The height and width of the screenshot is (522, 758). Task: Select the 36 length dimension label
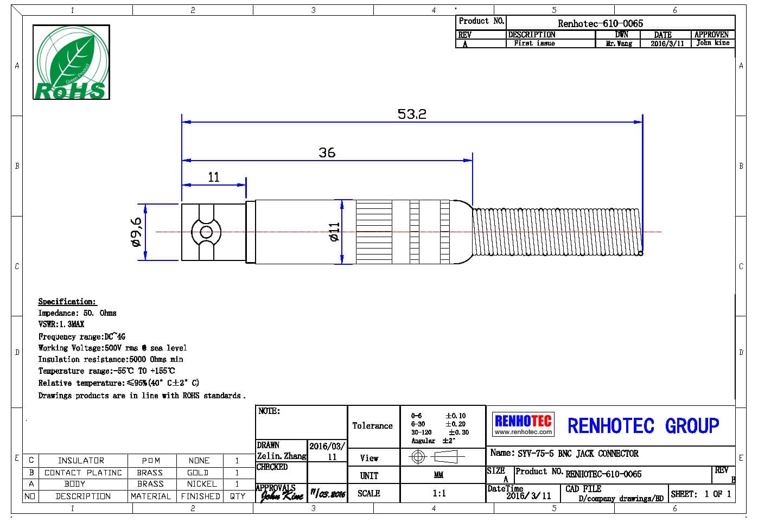327,152
